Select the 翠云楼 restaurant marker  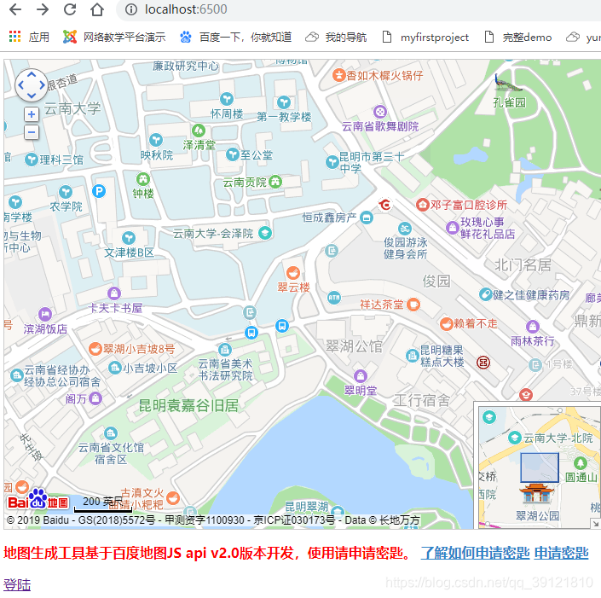coord(293,273)
